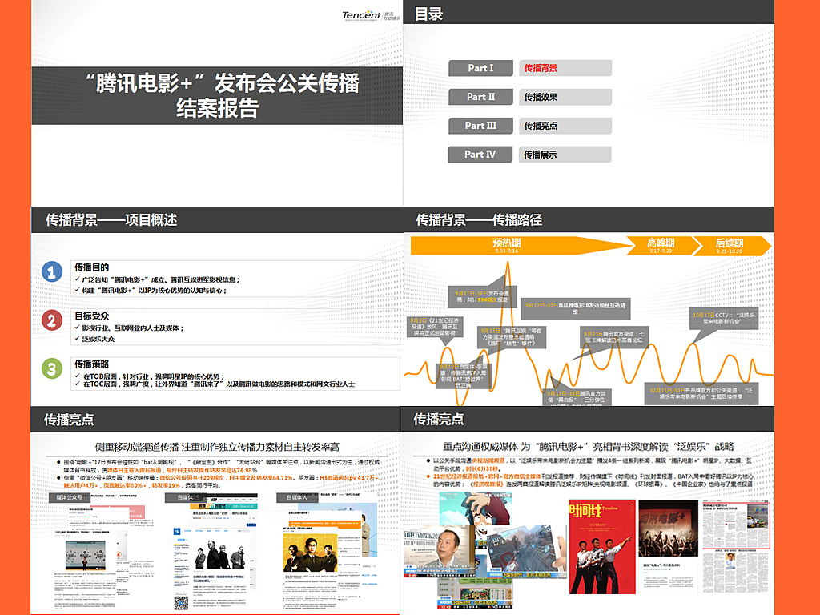This screenshot has height=615, width=820.
Task: Click the 传播背景——传播路径 header
Action: point(479,219)
